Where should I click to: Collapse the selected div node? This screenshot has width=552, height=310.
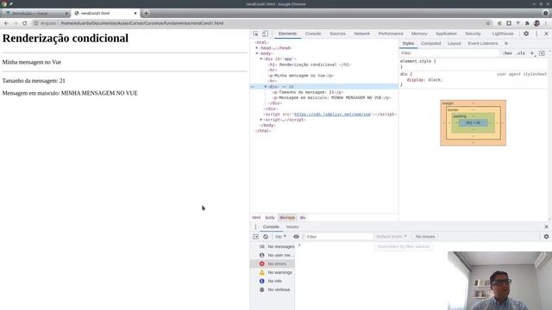(266, 86)
